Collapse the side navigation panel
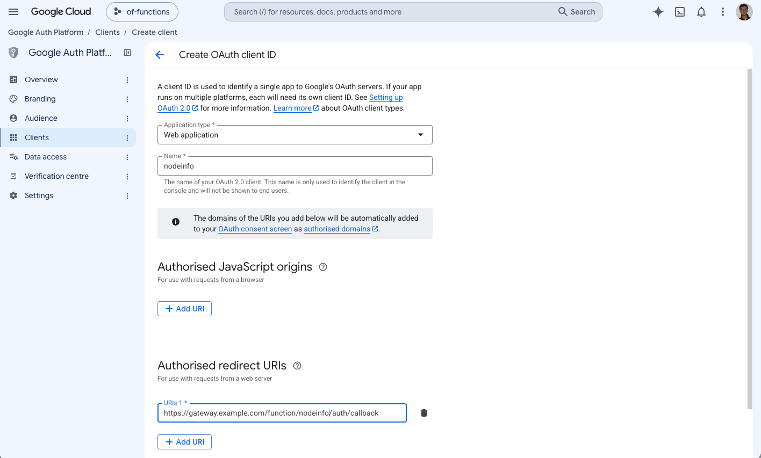The width and height of the screenshot is (761, 458). tap(127, 53)
